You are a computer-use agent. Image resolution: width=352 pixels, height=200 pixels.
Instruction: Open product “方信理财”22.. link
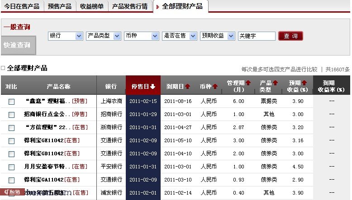click(48, 127)
